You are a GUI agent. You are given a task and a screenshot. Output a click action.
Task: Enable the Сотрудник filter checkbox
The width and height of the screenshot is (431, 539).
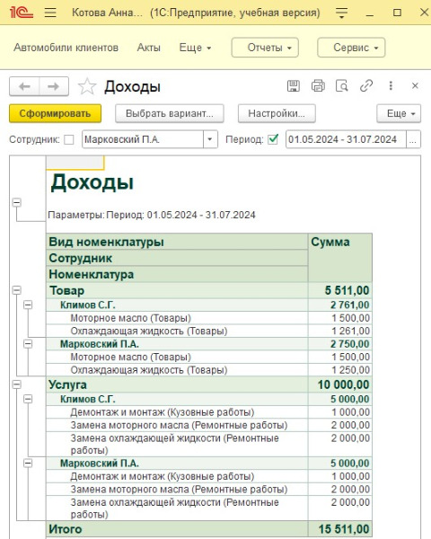click(69, 139)
